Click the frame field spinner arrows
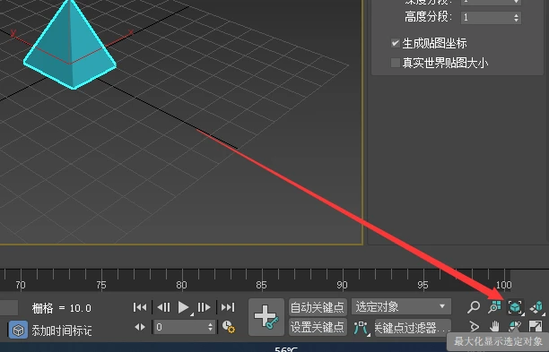This screenshot has width=549, height=352. [x=210, y=327]
